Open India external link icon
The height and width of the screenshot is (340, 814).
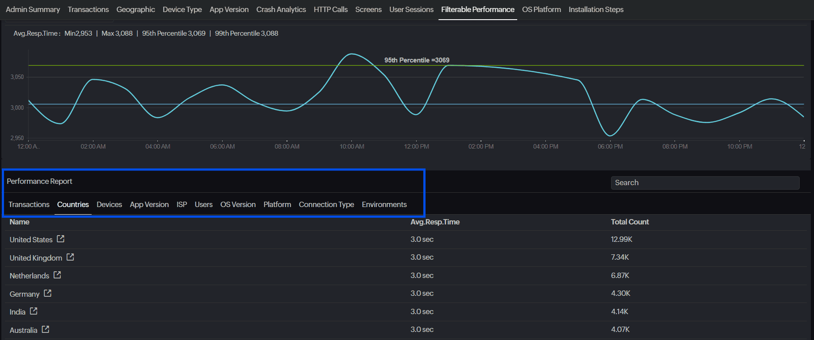(34, 311)
